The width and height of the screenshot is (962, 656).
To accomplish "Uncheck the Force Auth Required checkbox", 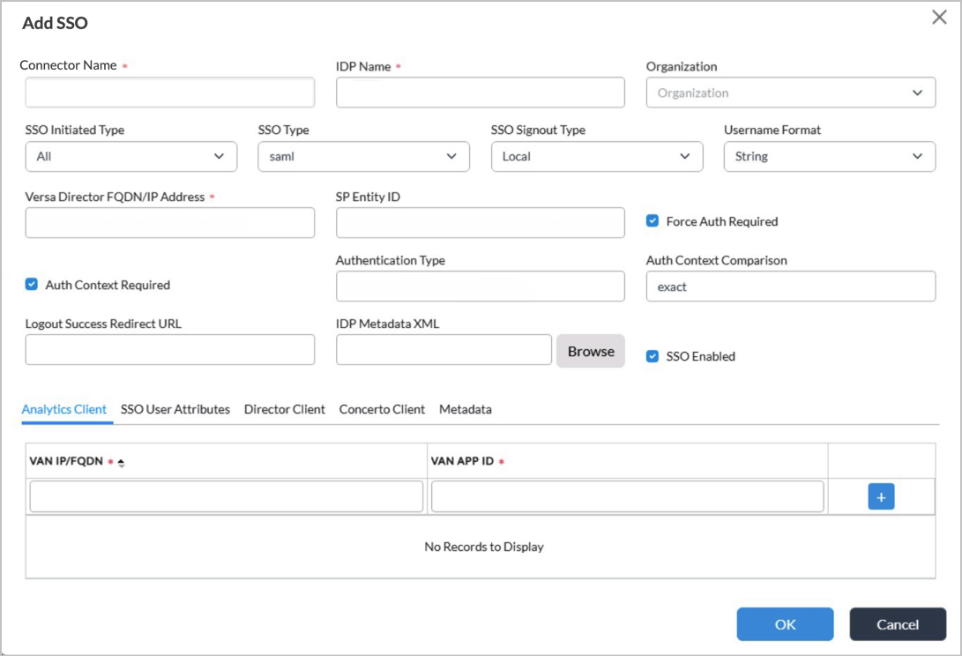I will coord(653,221).
